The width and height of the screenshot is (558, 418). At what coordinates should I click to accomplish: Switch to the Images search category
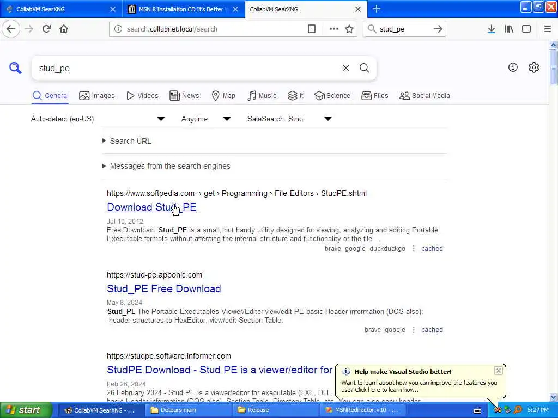tap(97, 96)
